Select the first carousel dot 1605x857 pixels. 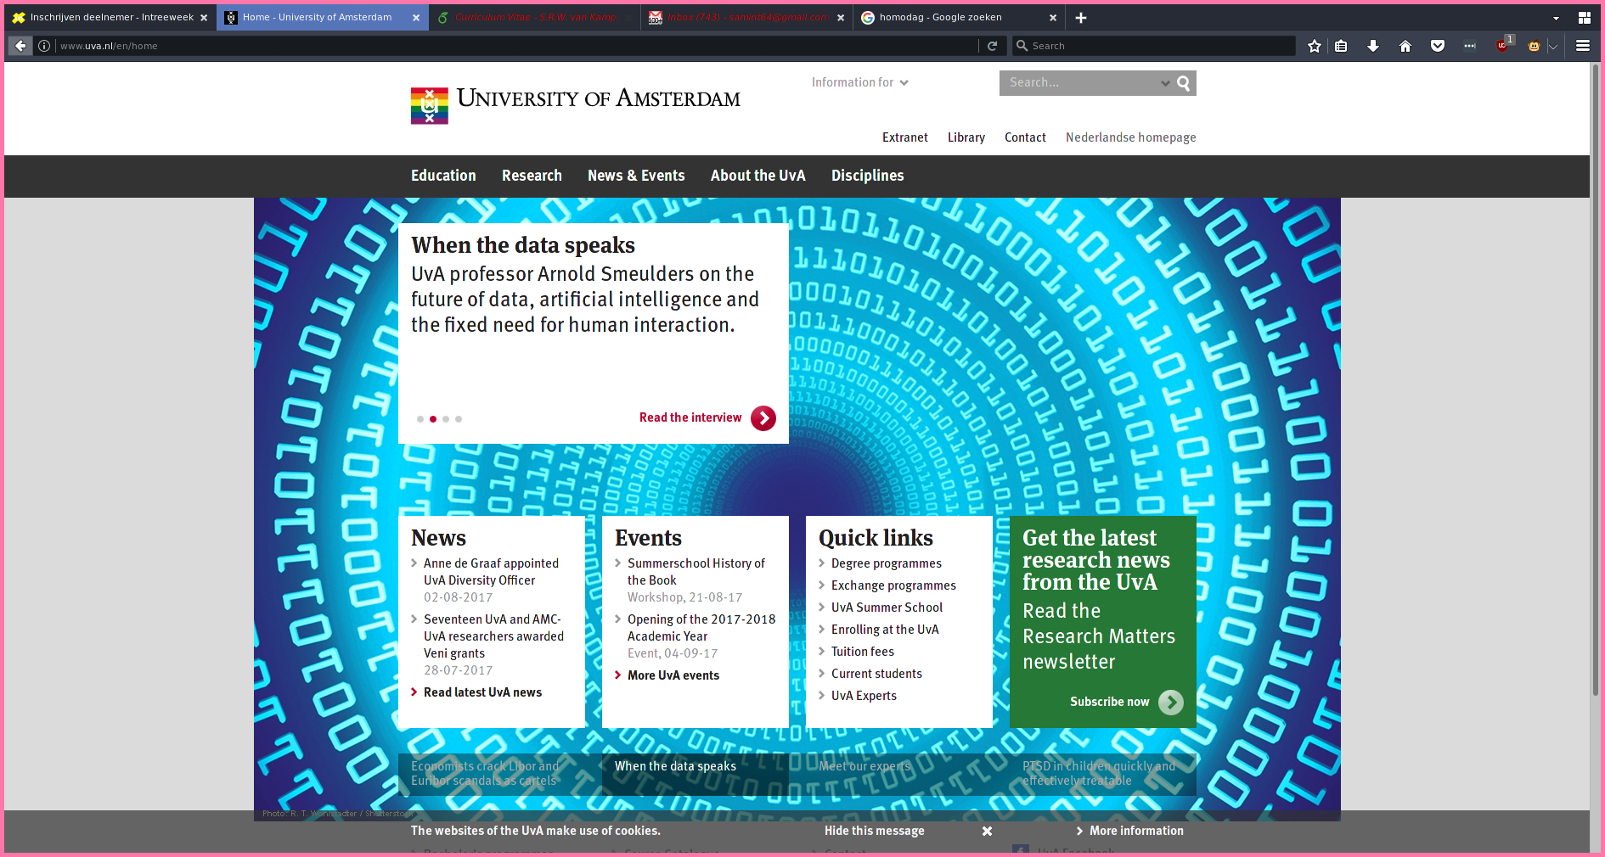(x=420, y=419)
